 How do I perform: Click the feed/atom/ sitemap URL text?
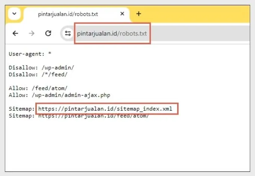point(94,116)
